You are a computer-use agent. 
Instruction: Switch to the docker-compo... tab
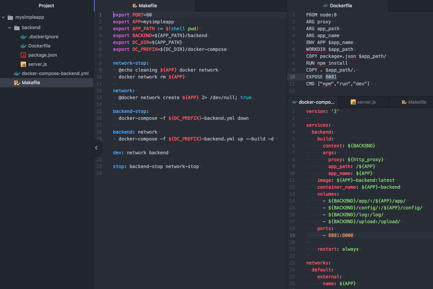click(313, 102)
